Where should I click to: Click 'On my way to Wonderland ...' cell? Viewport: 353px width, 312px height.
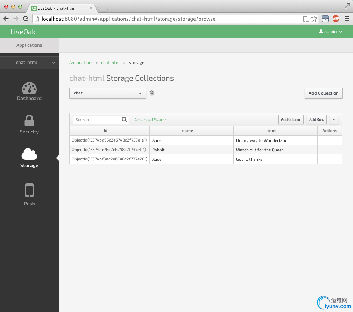click(276, 140)
